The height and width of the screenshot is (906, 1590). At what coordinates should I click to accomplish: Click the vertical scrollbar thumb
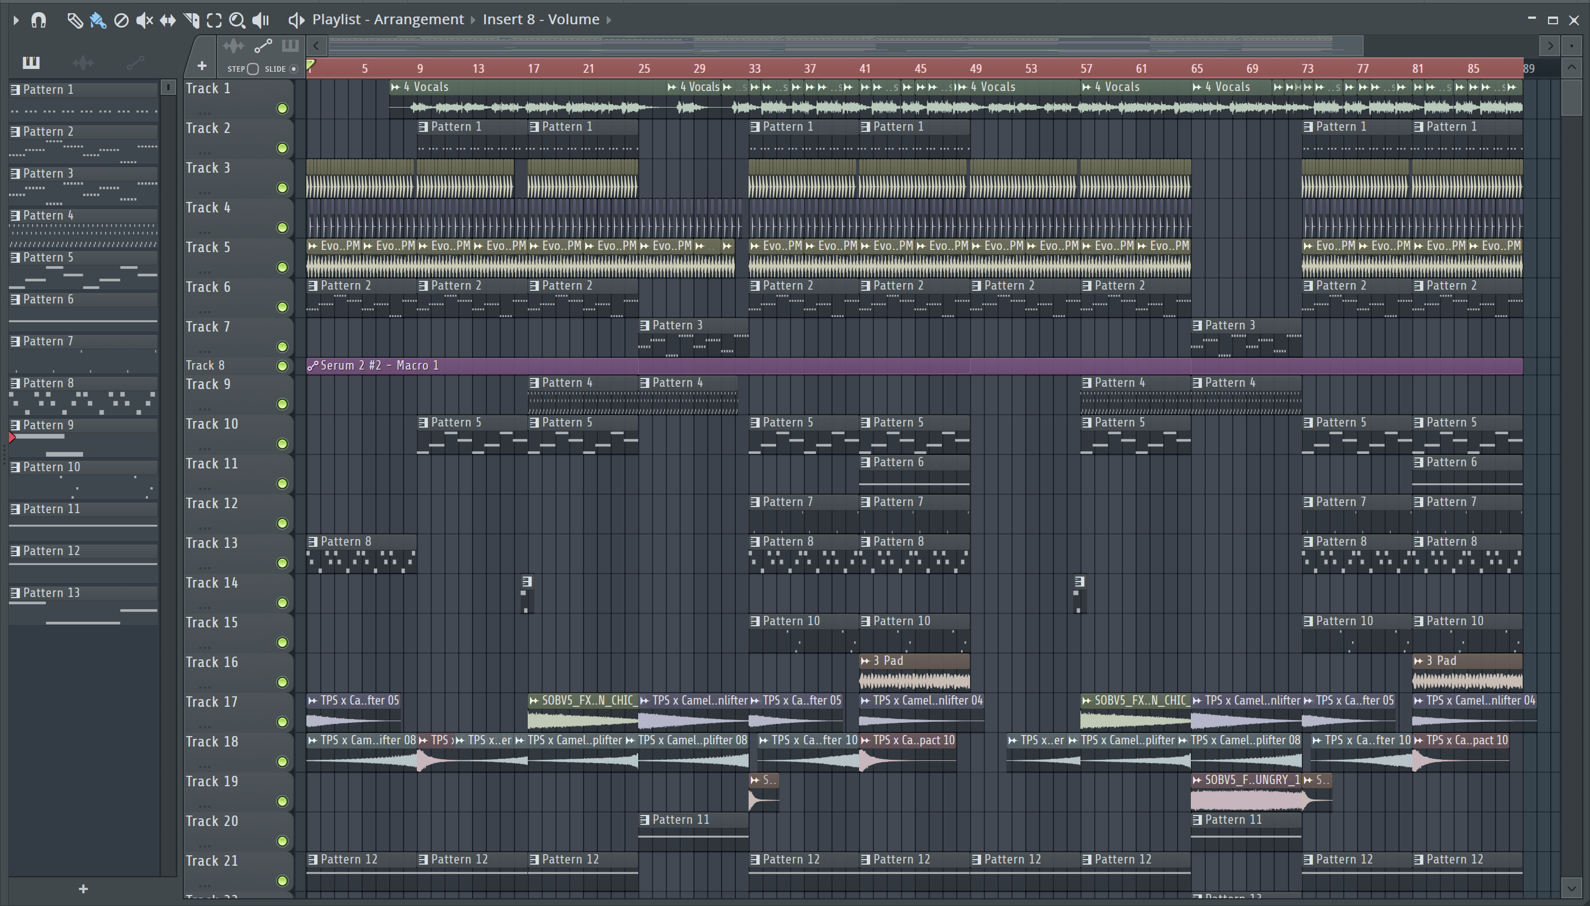coord(1571,97)
